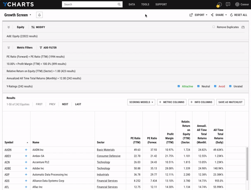Open Consumer Defensive sector link
Viewport: 251px width, 190px height.
[108, 156]
